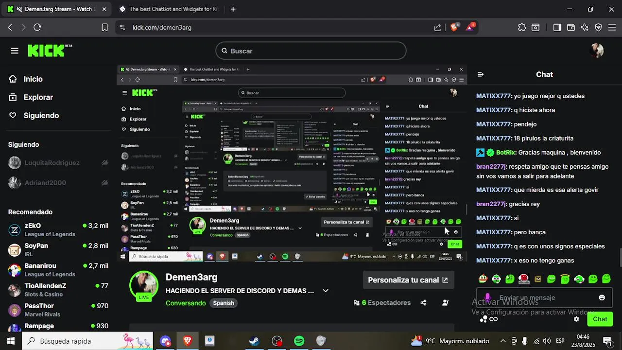Go to Inicio in sidebar
The height and width of the screenshot is (350, 622).
tap(33, 79)
